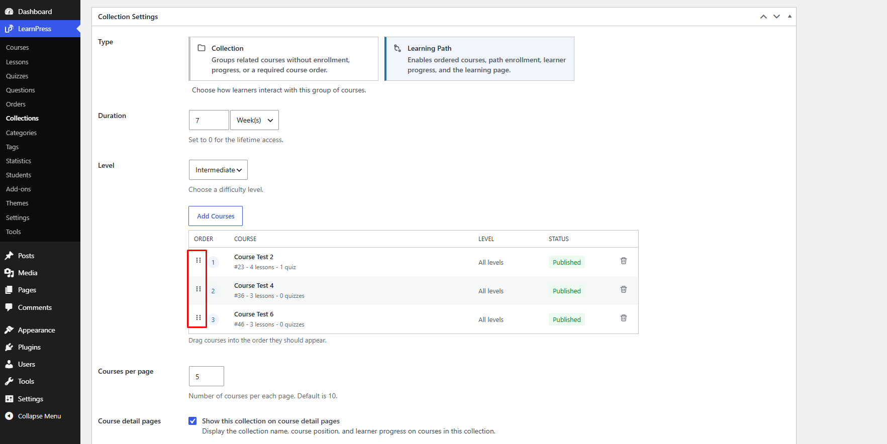Open the Intermediate level dropdown
Image resolution: width=887 pixels, height=444 pixels.
pyautogui.click(x=218, y=170)
